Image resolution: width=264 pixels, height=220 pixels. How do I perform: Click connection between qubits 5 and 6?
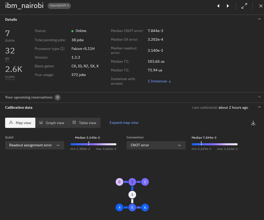(x=139, y=207)
